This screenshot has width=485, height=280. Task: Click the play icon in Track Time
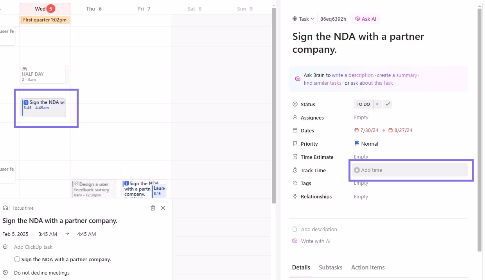(x=357, y=170)
